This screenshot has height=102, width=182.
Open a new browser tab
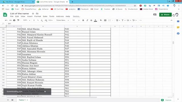pos(72,2)
